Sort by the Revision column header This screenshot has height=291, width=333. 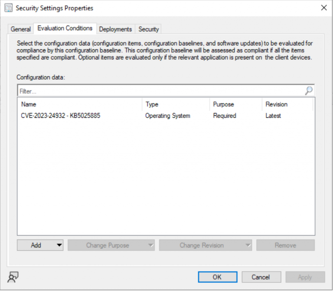[287, 104]
